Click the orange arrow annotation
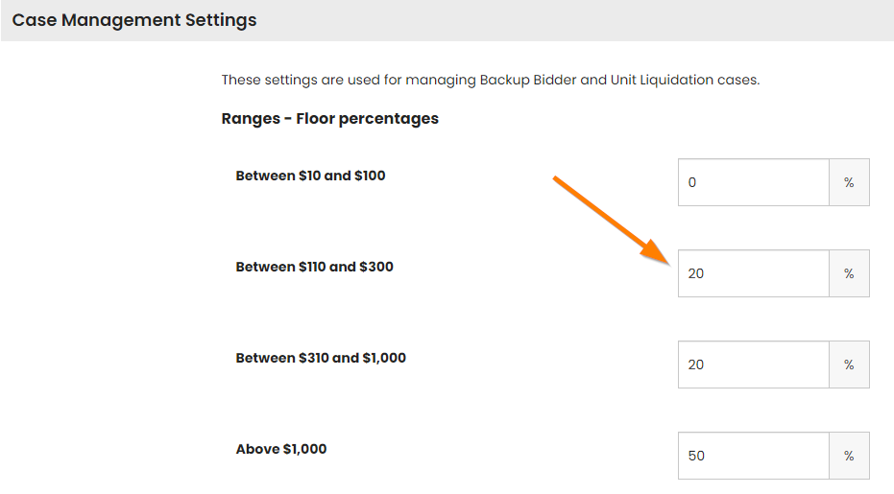The width and height of the screenshot is (894, 494). [x=611, y=221]
